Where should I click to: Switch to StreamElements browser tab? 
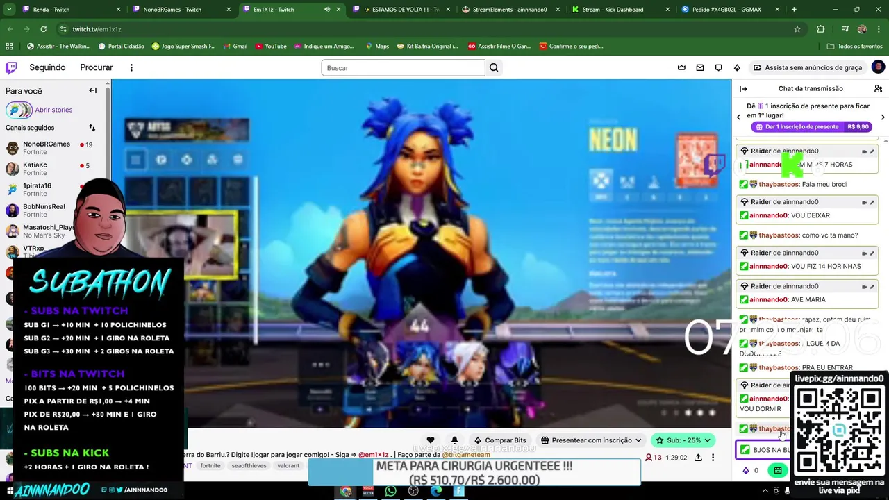tap(510, 10)
